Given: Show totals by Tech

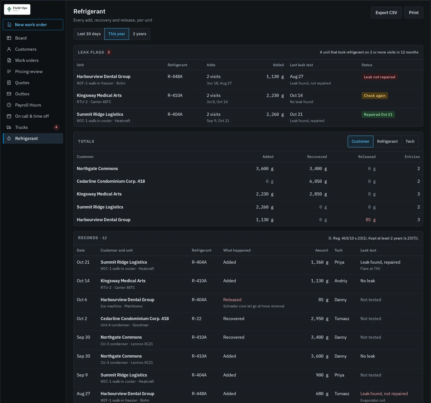Looking at the screenshot, I should tap(410, 142).
